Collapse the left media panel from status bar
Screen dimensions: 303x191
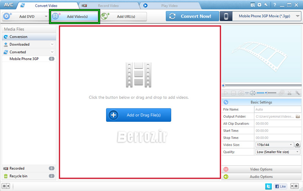6,186
